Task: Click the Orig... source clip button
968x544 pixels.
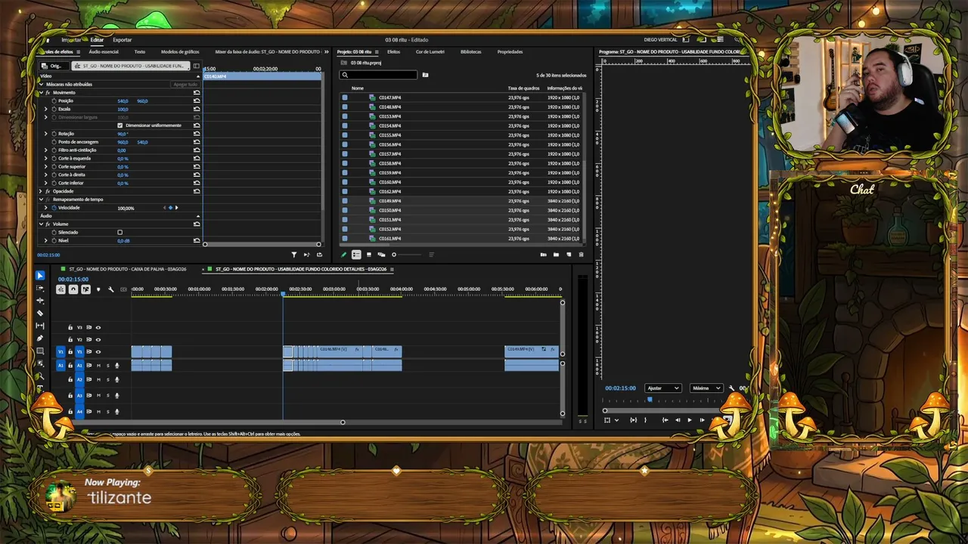Action: point(53,66)
